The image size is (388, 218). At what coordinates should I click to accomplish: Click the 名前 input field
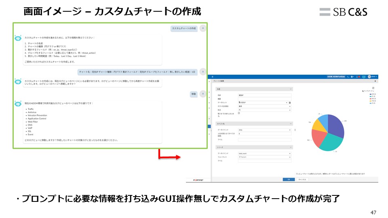264,95
